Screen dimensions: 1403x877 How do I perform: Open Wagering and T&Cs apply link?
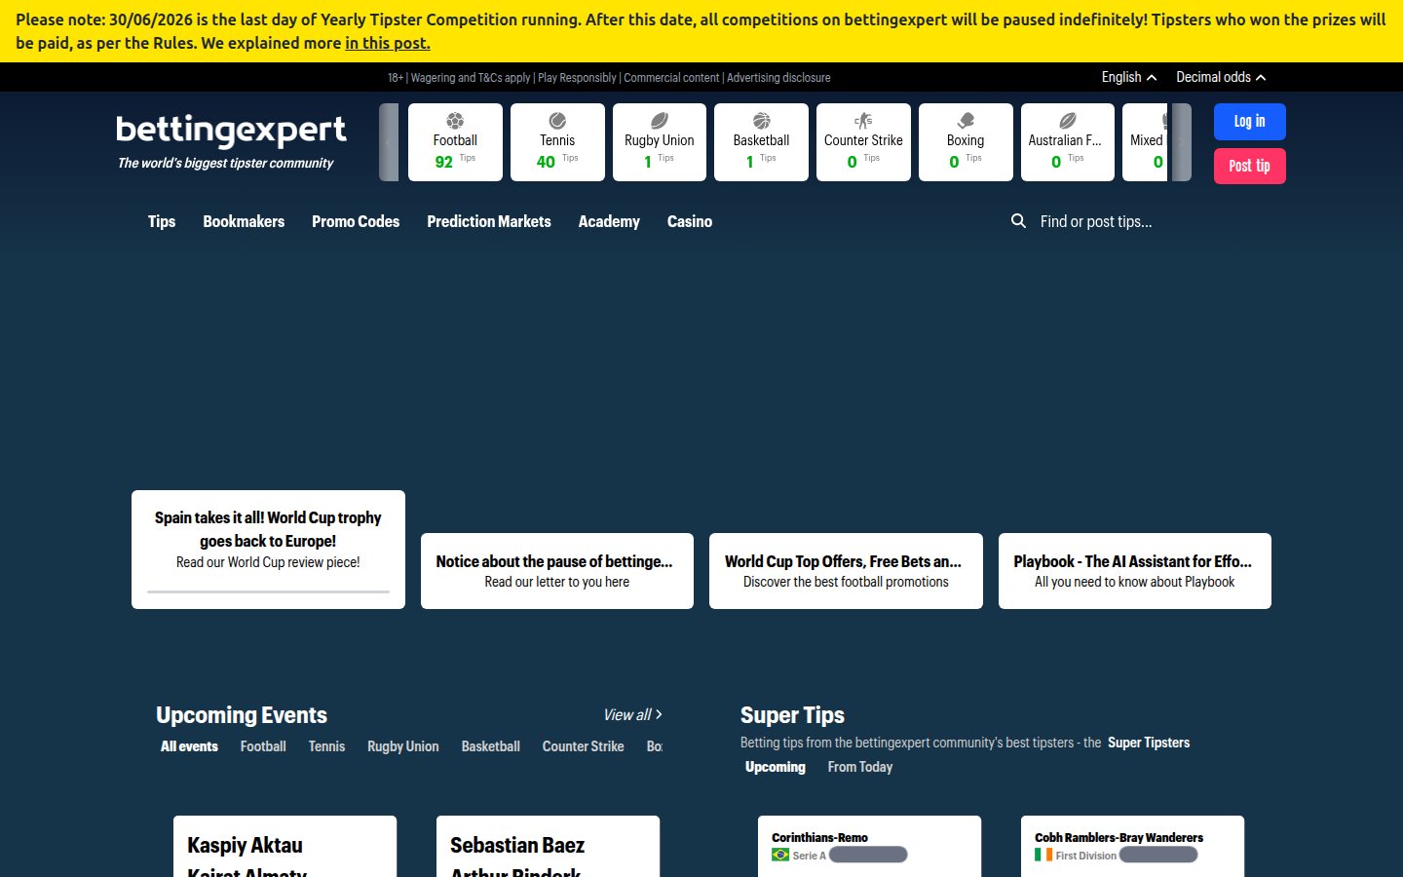click(471, 78)
